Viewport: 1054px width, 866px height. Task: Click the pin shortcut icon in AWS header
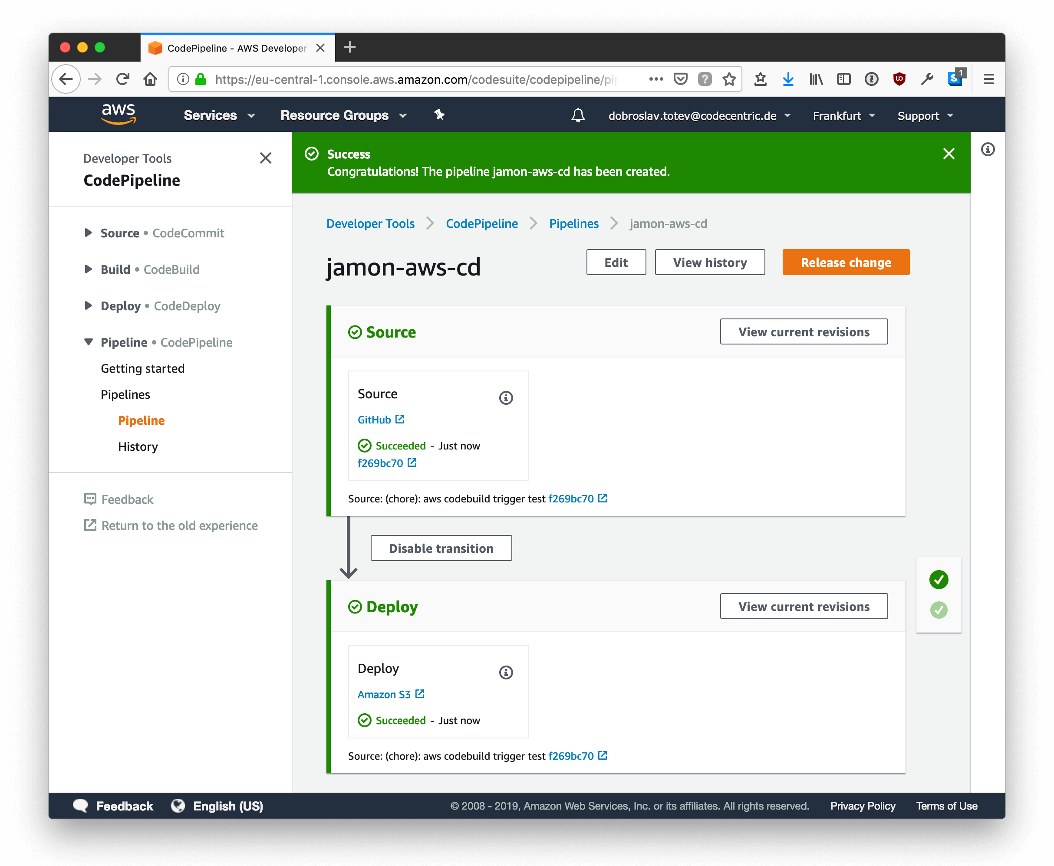439,115
